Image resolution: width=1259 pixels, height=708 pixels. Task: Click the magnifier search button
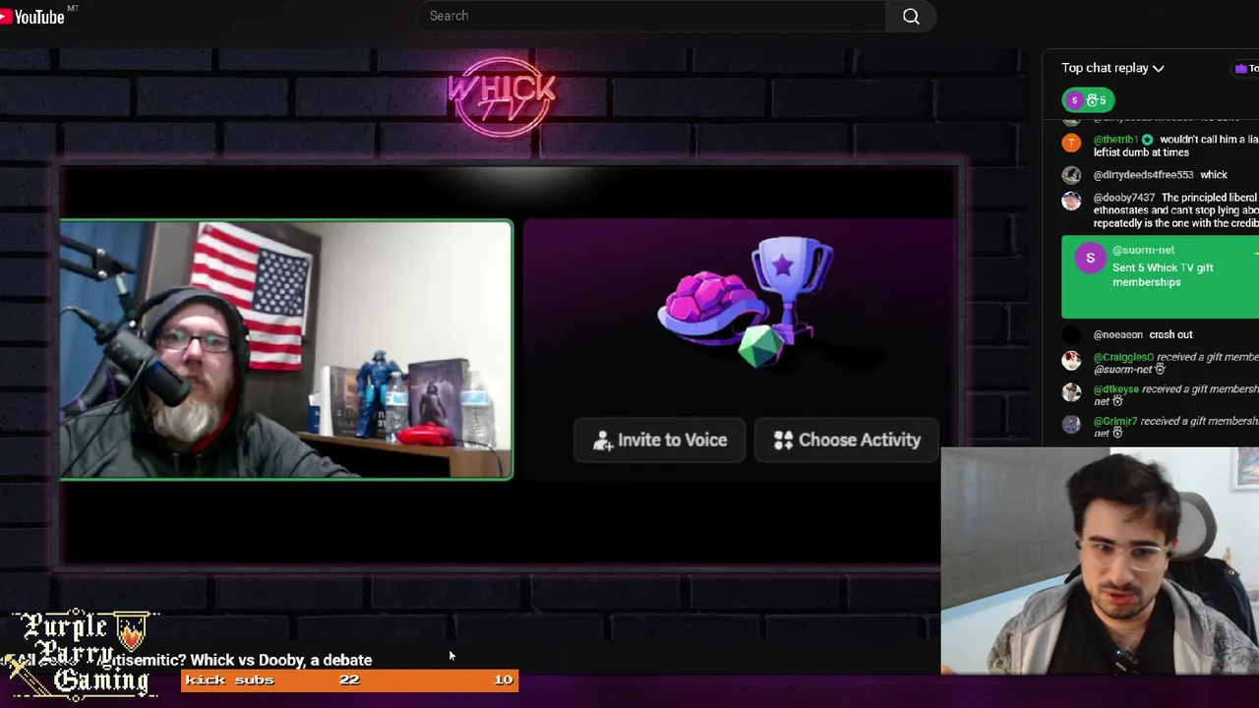(911, 16)
